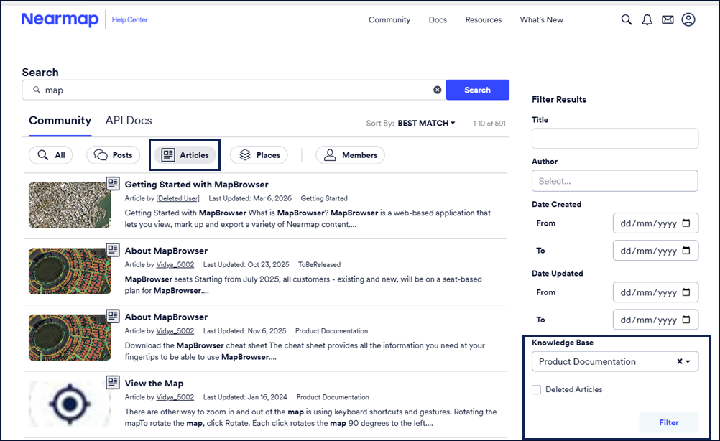Viewport: 720px width, 441px height.
Task: Open the Docs menu in the header
Action: tap(438, 19)
